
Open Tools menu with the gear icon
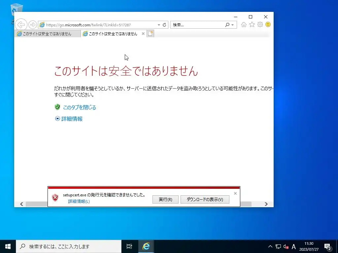(x=260, y=24)
